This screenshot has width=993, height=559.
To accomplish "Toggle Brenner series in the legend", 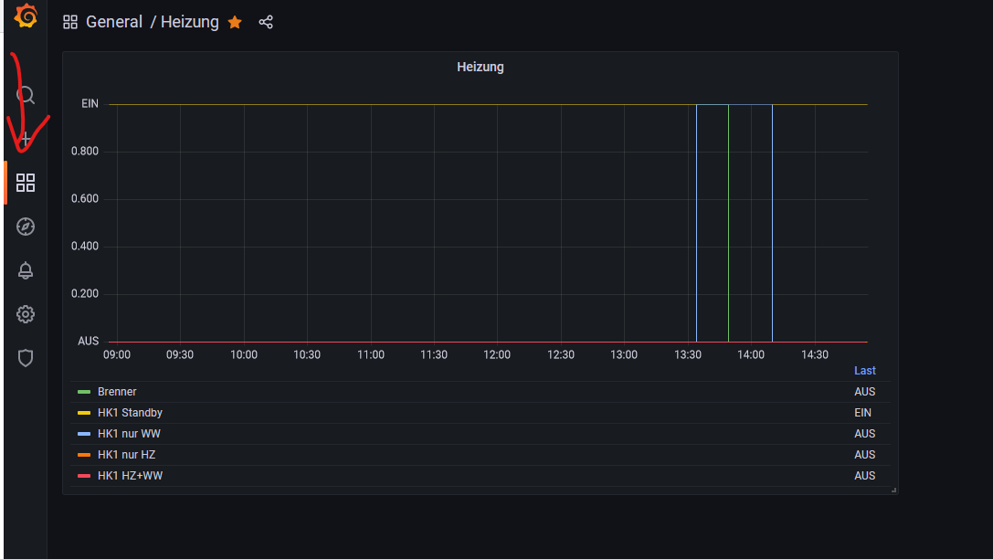I will [x=117, y=392].
